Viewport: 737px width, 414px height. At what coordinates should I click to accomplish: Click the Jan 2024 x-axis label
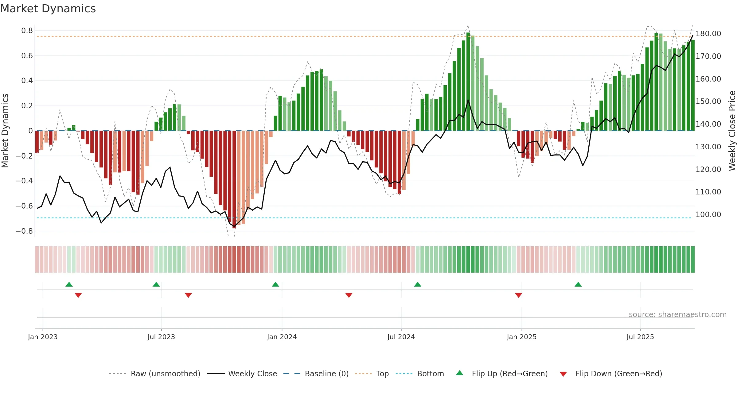point(282,337)
